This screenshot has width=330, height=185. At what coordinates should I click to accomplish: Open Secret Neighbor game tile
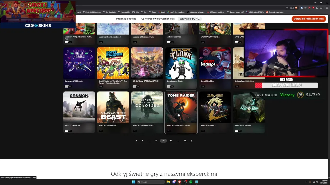click(x=215, y=68)
